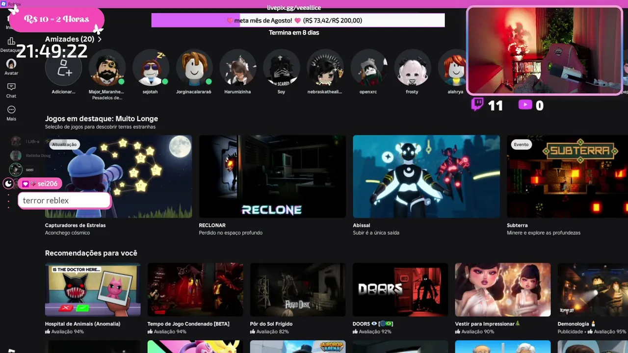
Task: Click Tempo de Jogo Condenado [BETA] title
Action: [x=188, y=324]
